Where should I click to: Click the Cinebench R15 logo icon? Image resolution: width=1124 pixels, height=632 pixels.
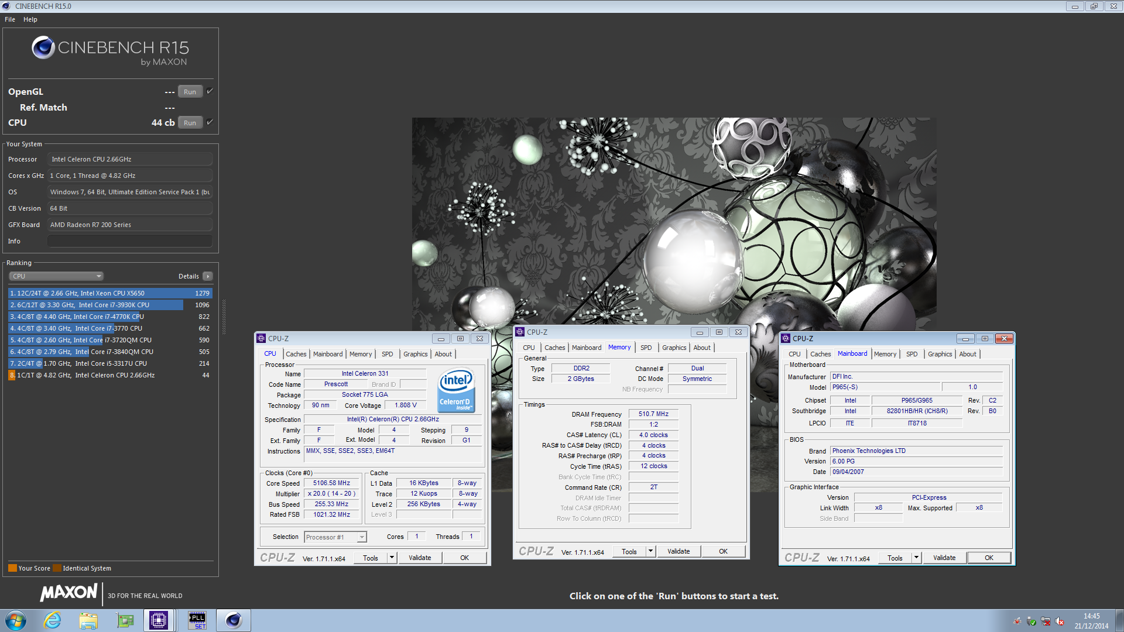(43, 47)
